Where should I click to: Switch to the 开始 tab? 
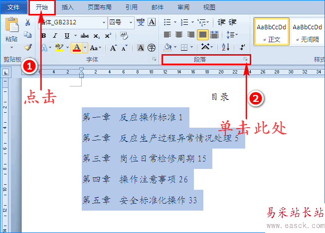click(42, 7)
